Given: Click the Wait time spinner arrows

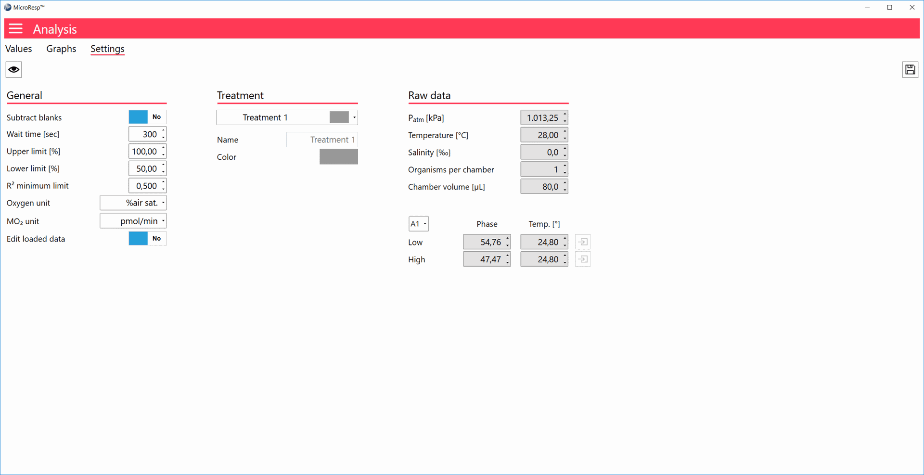Looking at the screenshot, I should click(164, 134).
